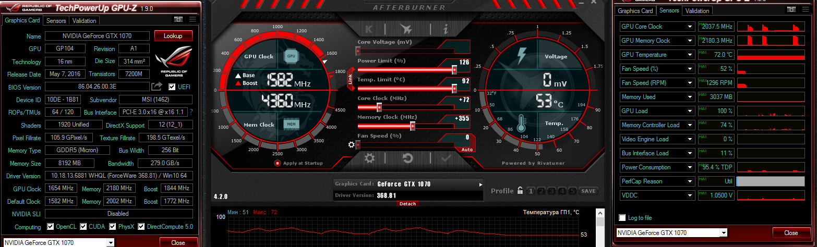Expand the PerfCap Reason sensor dropdown

click(x=690, y=181)
